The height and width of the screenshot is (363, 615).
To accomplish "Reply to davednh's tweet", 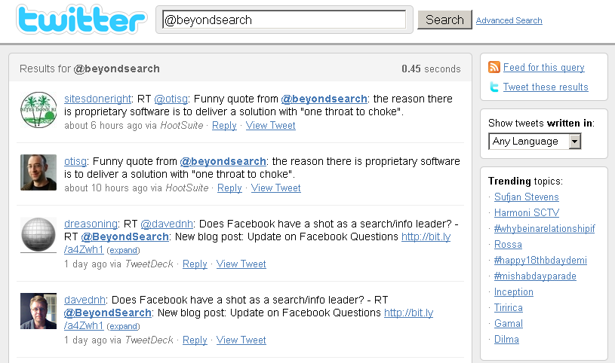I will tap(195, 340).
